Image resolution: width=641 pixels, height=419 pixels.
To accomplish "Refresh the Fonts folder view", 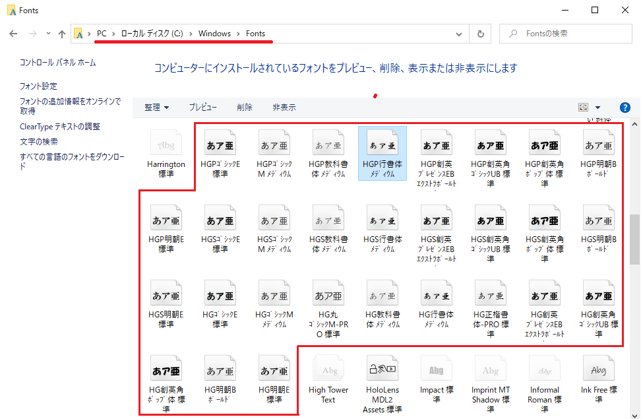I will point(480,34).
